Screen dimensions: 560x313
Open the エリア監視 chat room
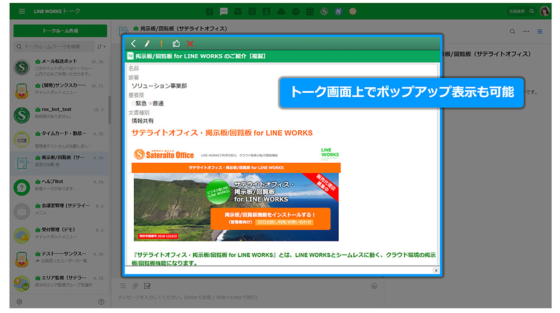coord(60,283)
